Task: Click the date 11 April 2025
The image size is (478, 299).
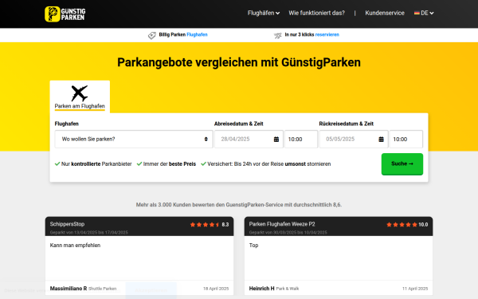Action: tap(415, 289)
